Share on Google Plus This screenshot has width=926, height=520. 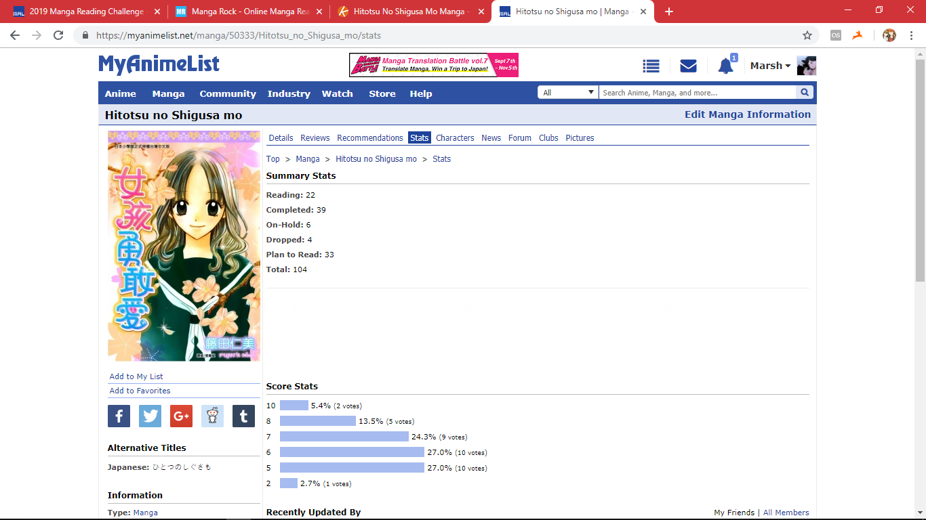coord(181,416)
